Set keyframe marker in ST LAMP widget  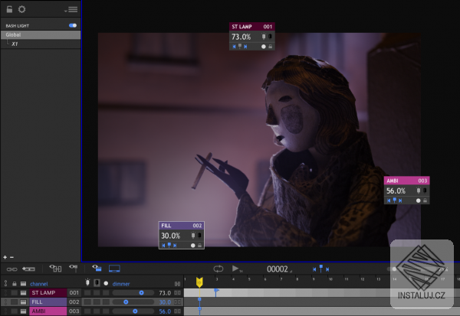click(x=240, y=46)
